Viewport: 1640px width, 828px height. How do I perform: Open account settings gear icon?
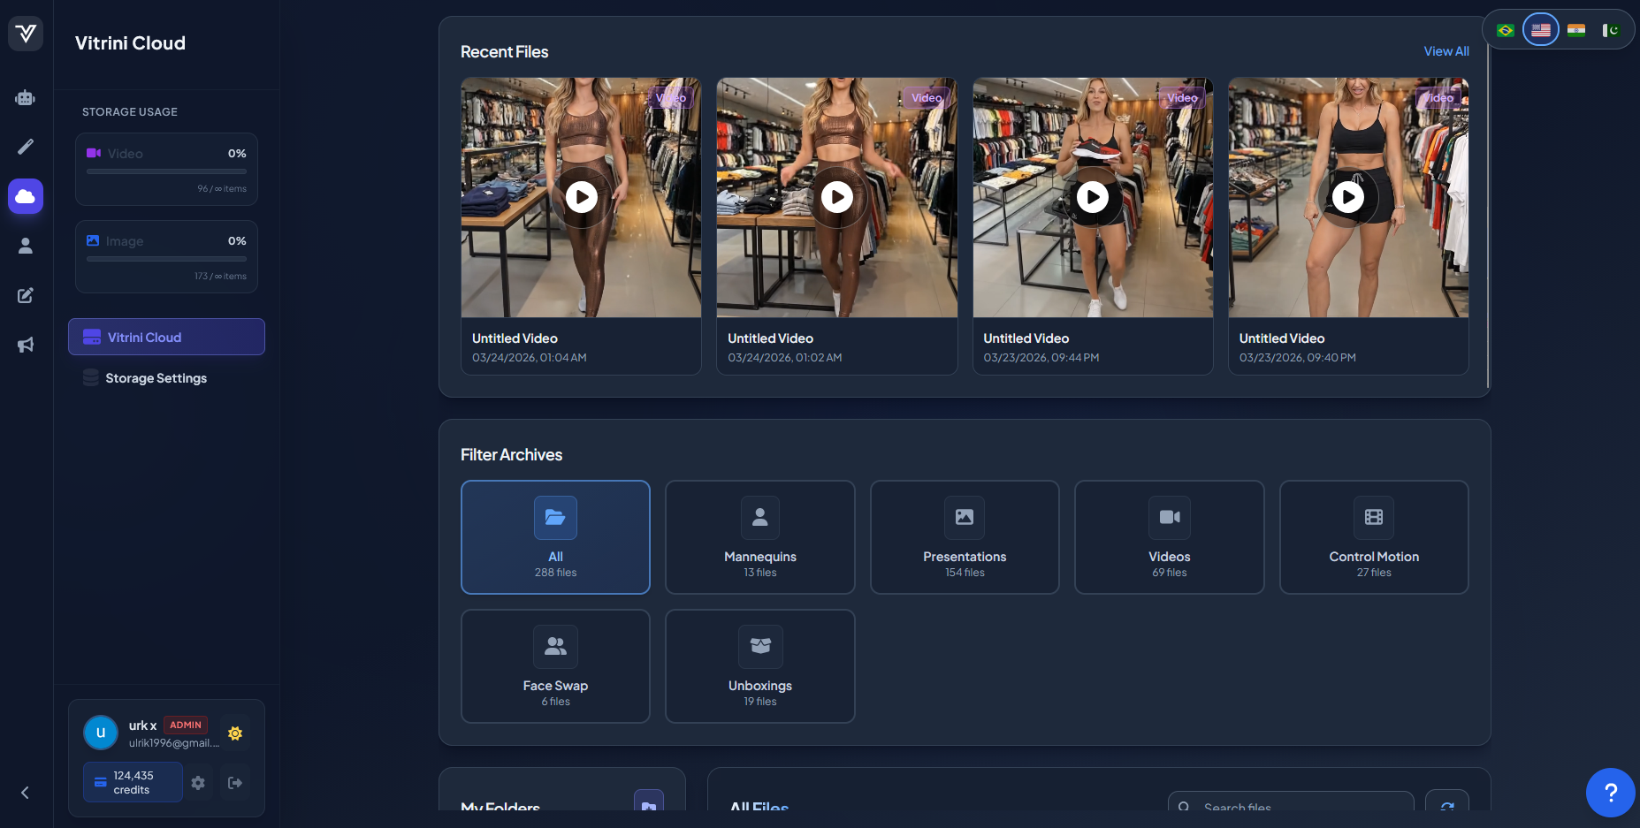click(x=198, y=783)
